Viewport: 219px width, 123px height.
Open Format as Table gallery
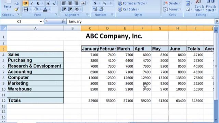(132, 3)
